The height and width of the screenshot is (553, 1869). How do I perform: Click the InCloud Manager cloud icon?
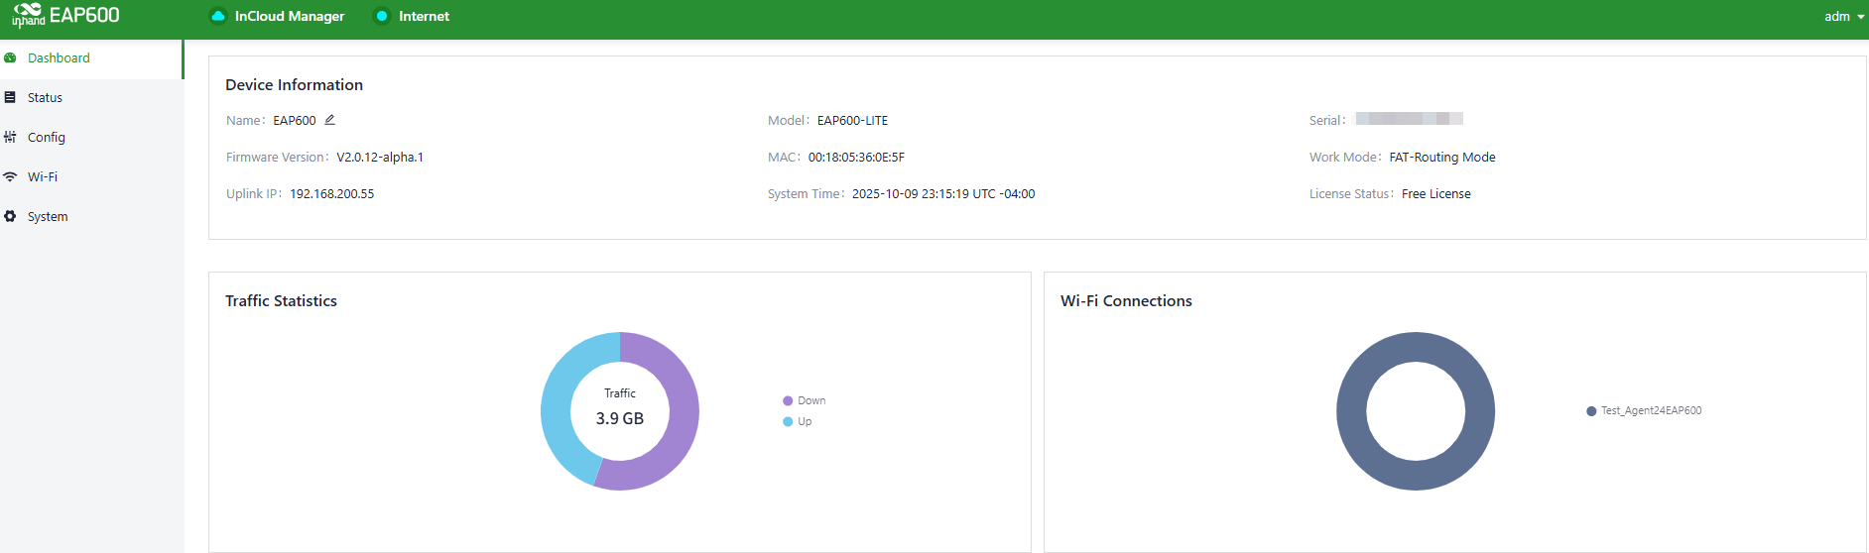click(218, 16)
